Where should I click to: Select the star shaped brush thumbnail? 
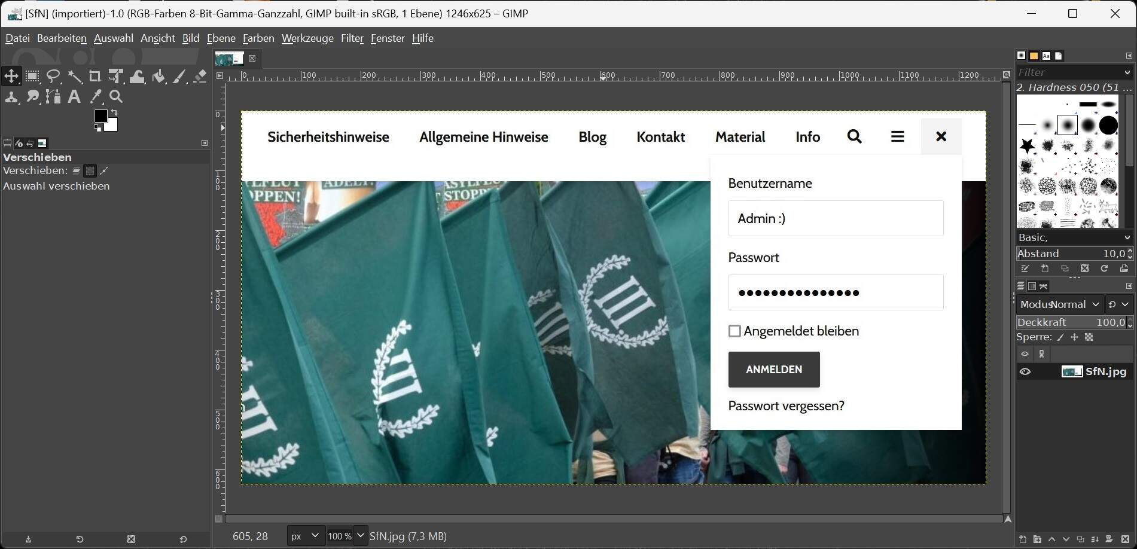(1027, 145)
